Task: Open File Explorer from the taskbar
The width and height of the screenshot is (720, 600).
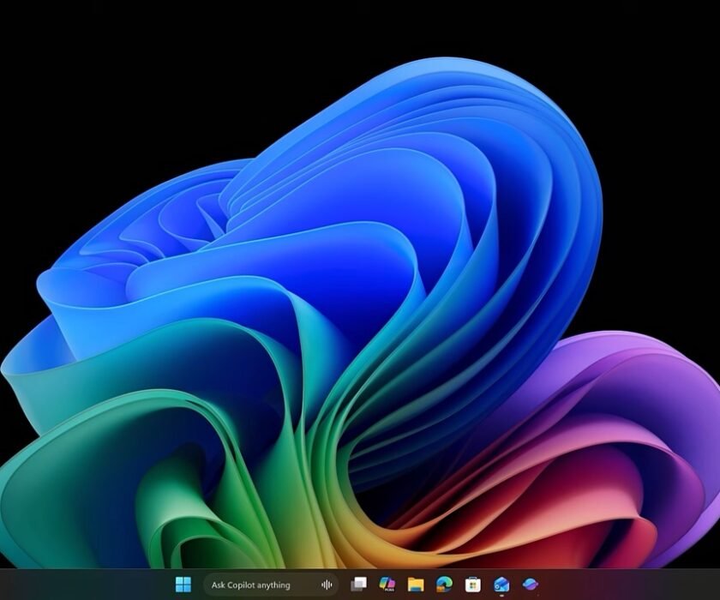Action: (416, 585)
